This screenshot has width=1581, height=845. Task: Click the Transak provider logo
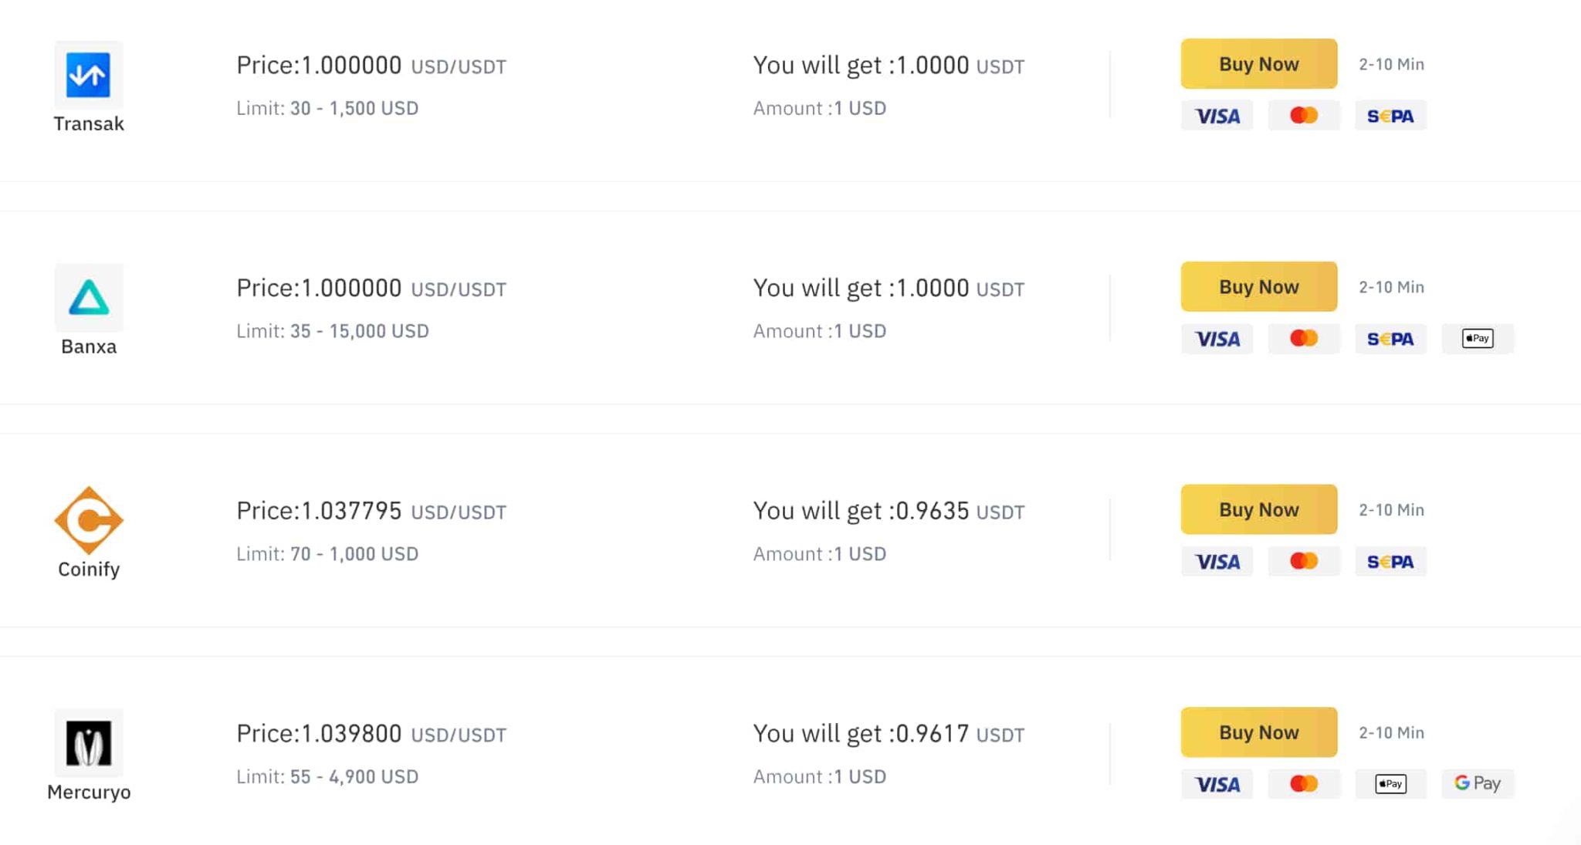[88, 75]
